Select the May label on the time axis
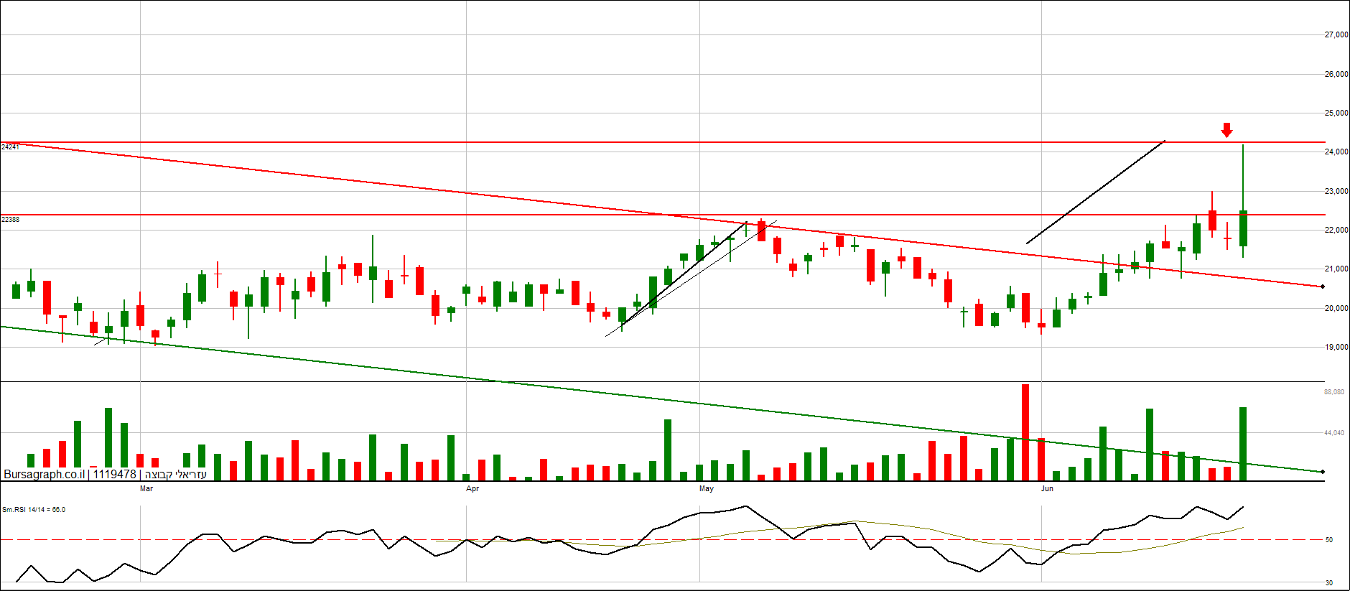This screenshot has width=1350, height=591. click(x=707, y=489)
